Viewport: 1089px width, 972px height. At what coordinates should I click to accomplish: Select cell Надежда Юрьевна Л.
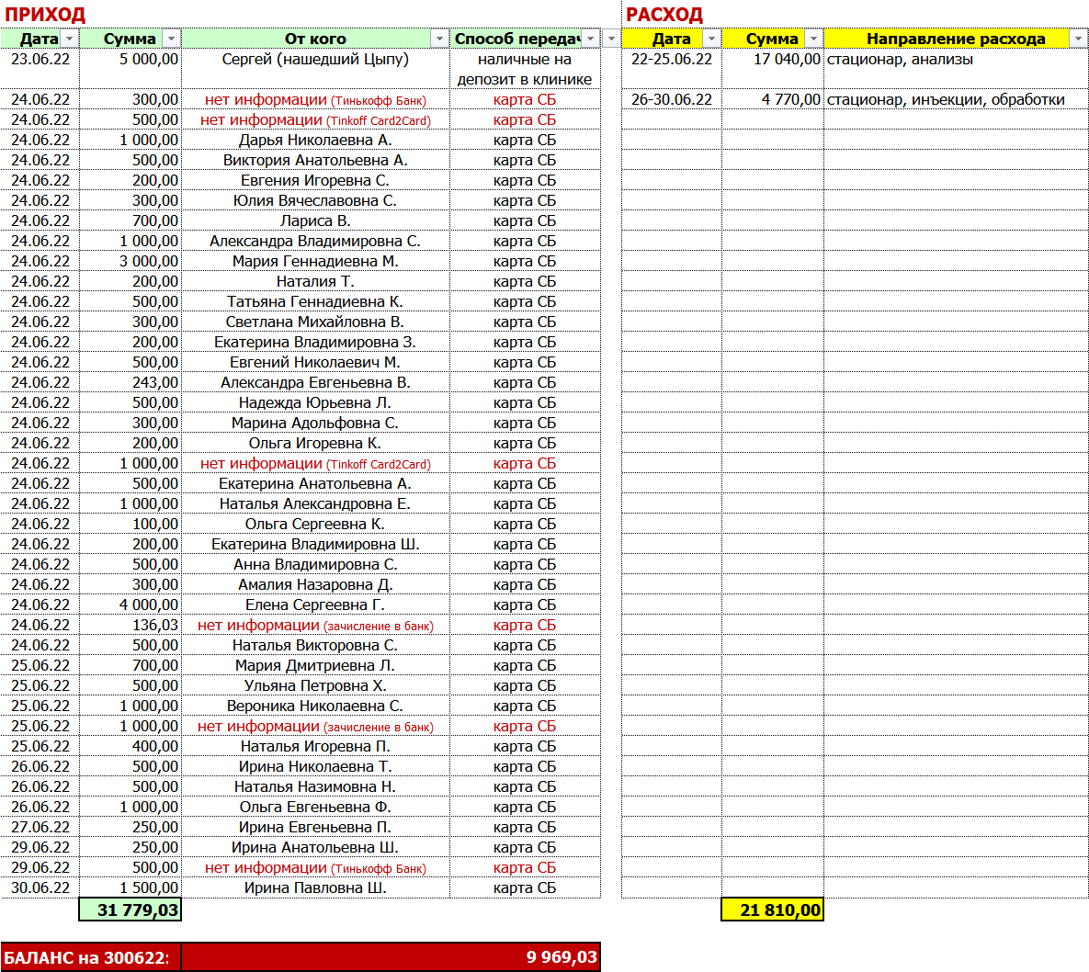coord(315,402)
